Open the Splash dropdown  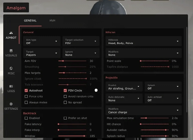click(x=163, y=87)
